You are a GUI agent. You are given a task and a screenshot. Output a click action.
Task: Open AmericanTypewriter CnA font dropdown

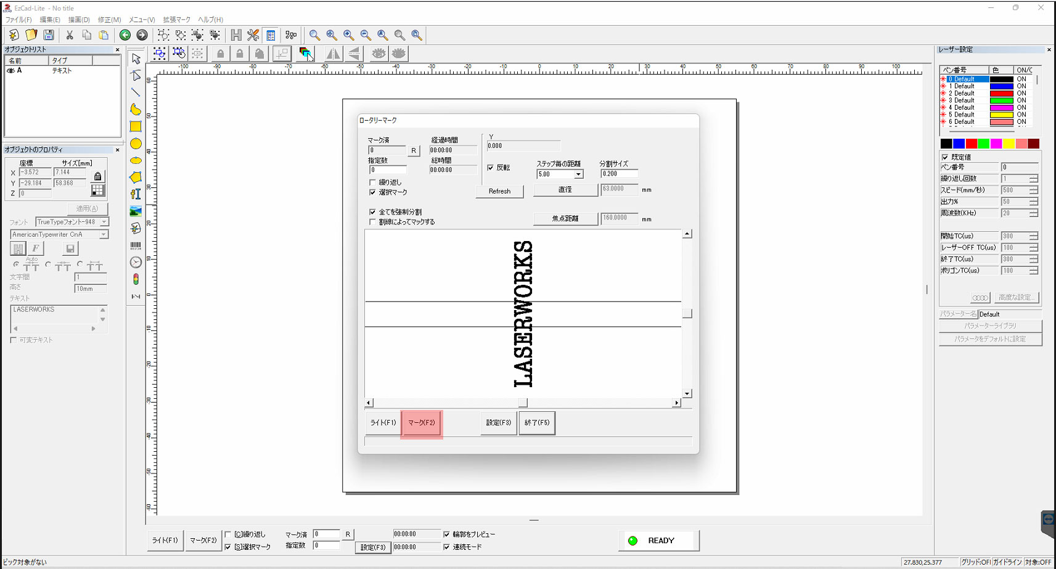(104, 234)
